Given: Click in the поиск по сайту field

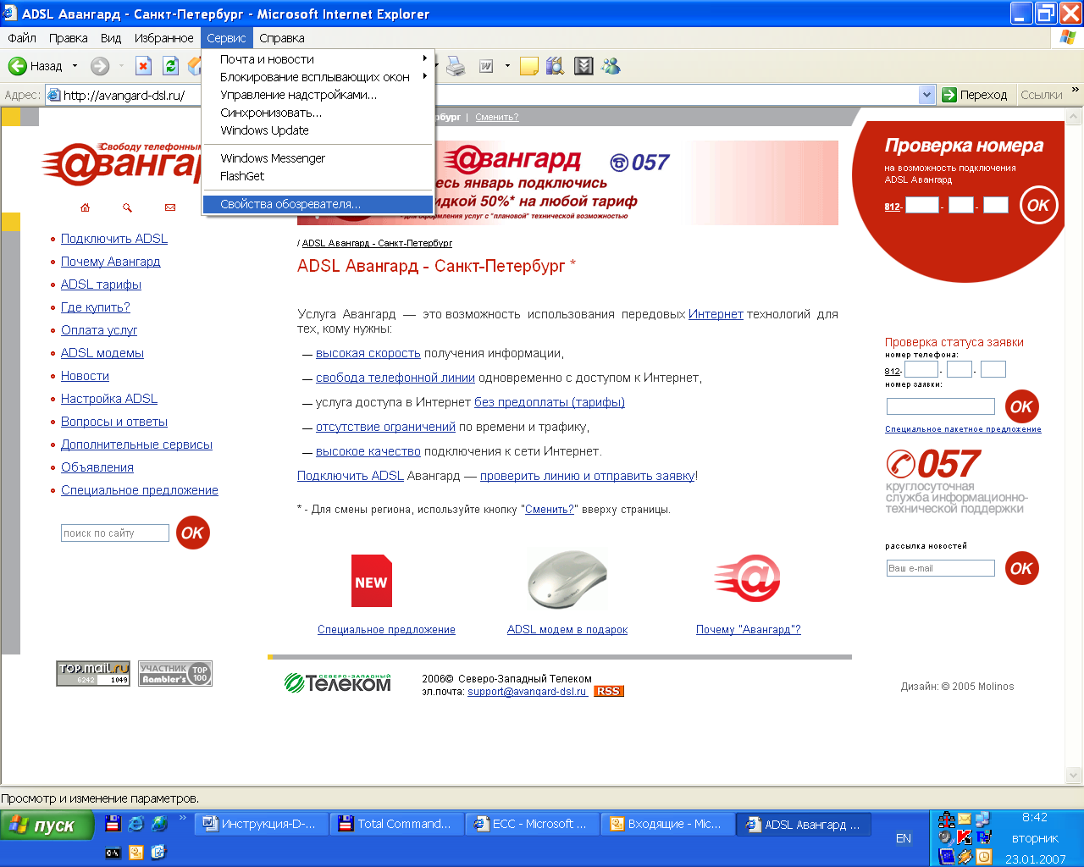Looking at the screenshot, I should click(115, 533).
